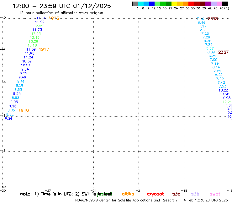Click the wave height value '8.20'

[204, 30]
